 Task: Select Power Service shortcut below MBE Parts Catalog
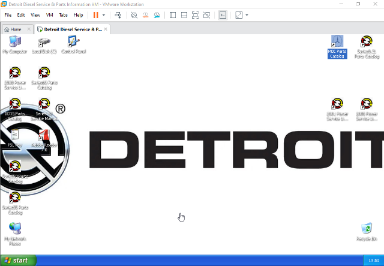click(x=337, y=109)
